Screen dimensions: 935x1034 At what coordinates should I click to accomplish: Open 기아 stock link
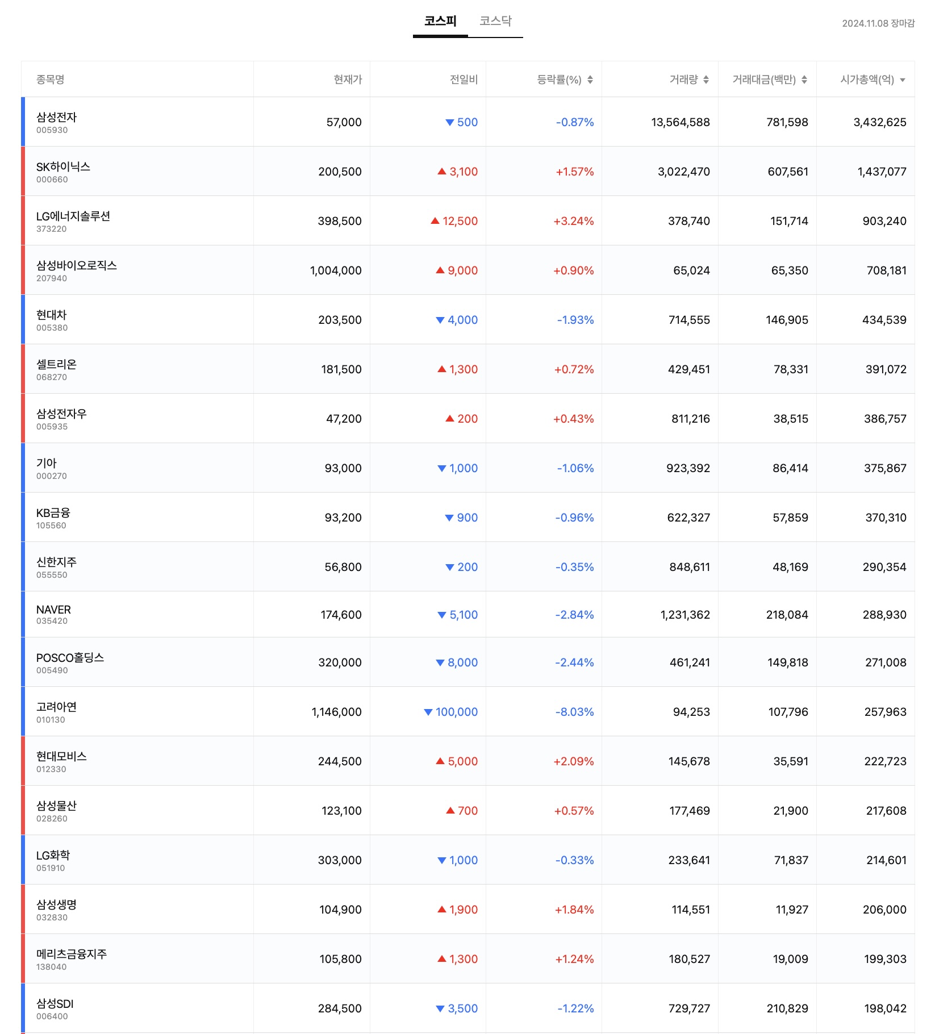coord(47,463)
